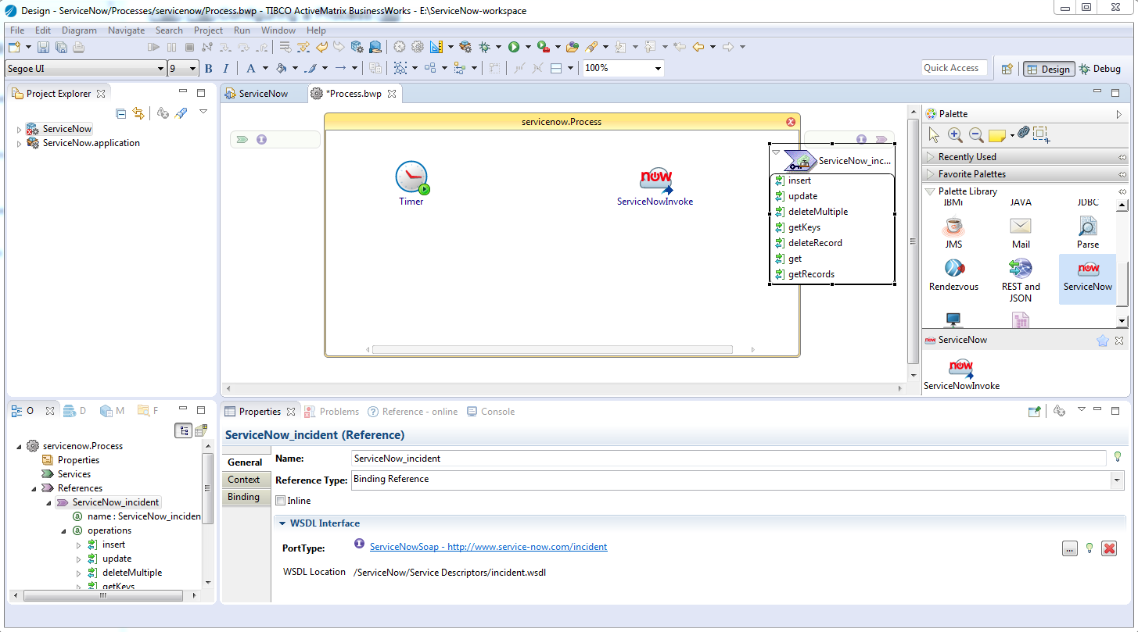
Task: Click the Print icon in the toolbar
Action: [78, 47]
